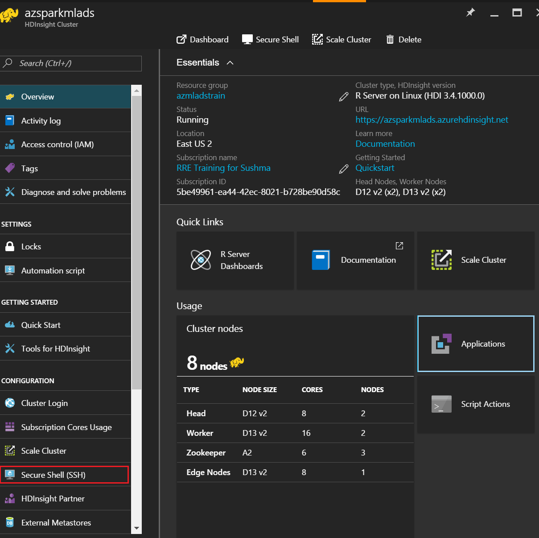Click the Activity log icon in the sidebar

click(10, 120)
